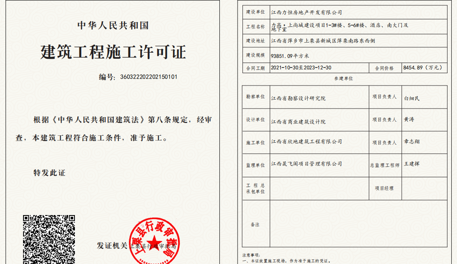Click the permit number 360322202202150101
Viewport: 457px width, 264px height.
[149, 77]
